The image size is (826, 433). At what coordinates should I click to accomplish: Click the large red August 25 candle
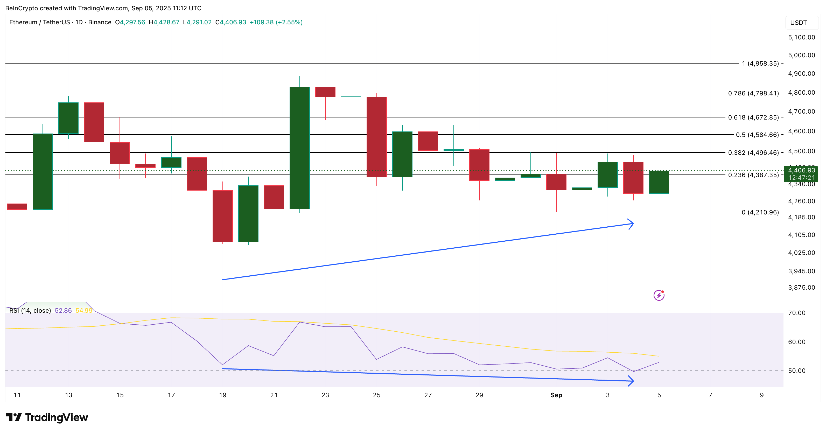[x=376, y=137]
